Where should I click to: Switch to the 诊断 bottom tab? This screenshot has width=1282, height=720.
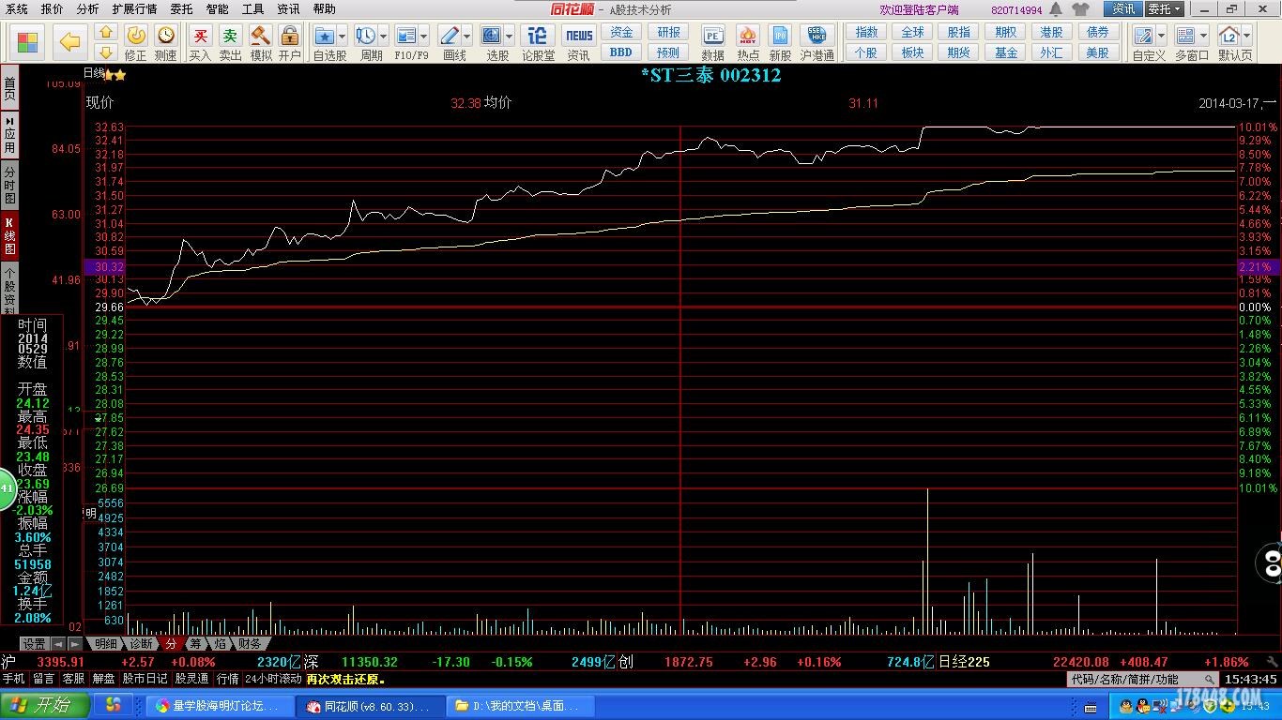[141, 644]
